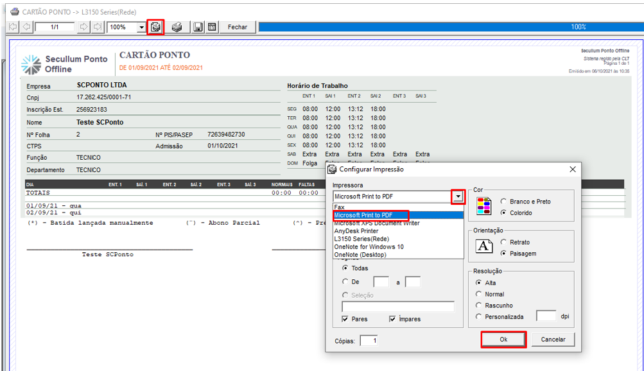Go to the first page icon
Viewport: 644px width, 371px height.
pos(13,26)
